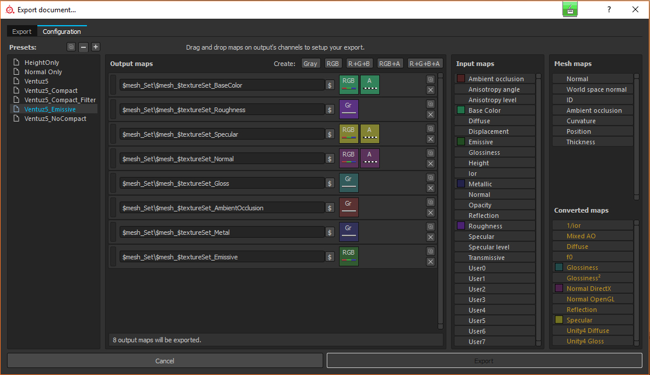Switch to the Export tab
Viewport: 650px width, 375px height.
tap(22, 32)
